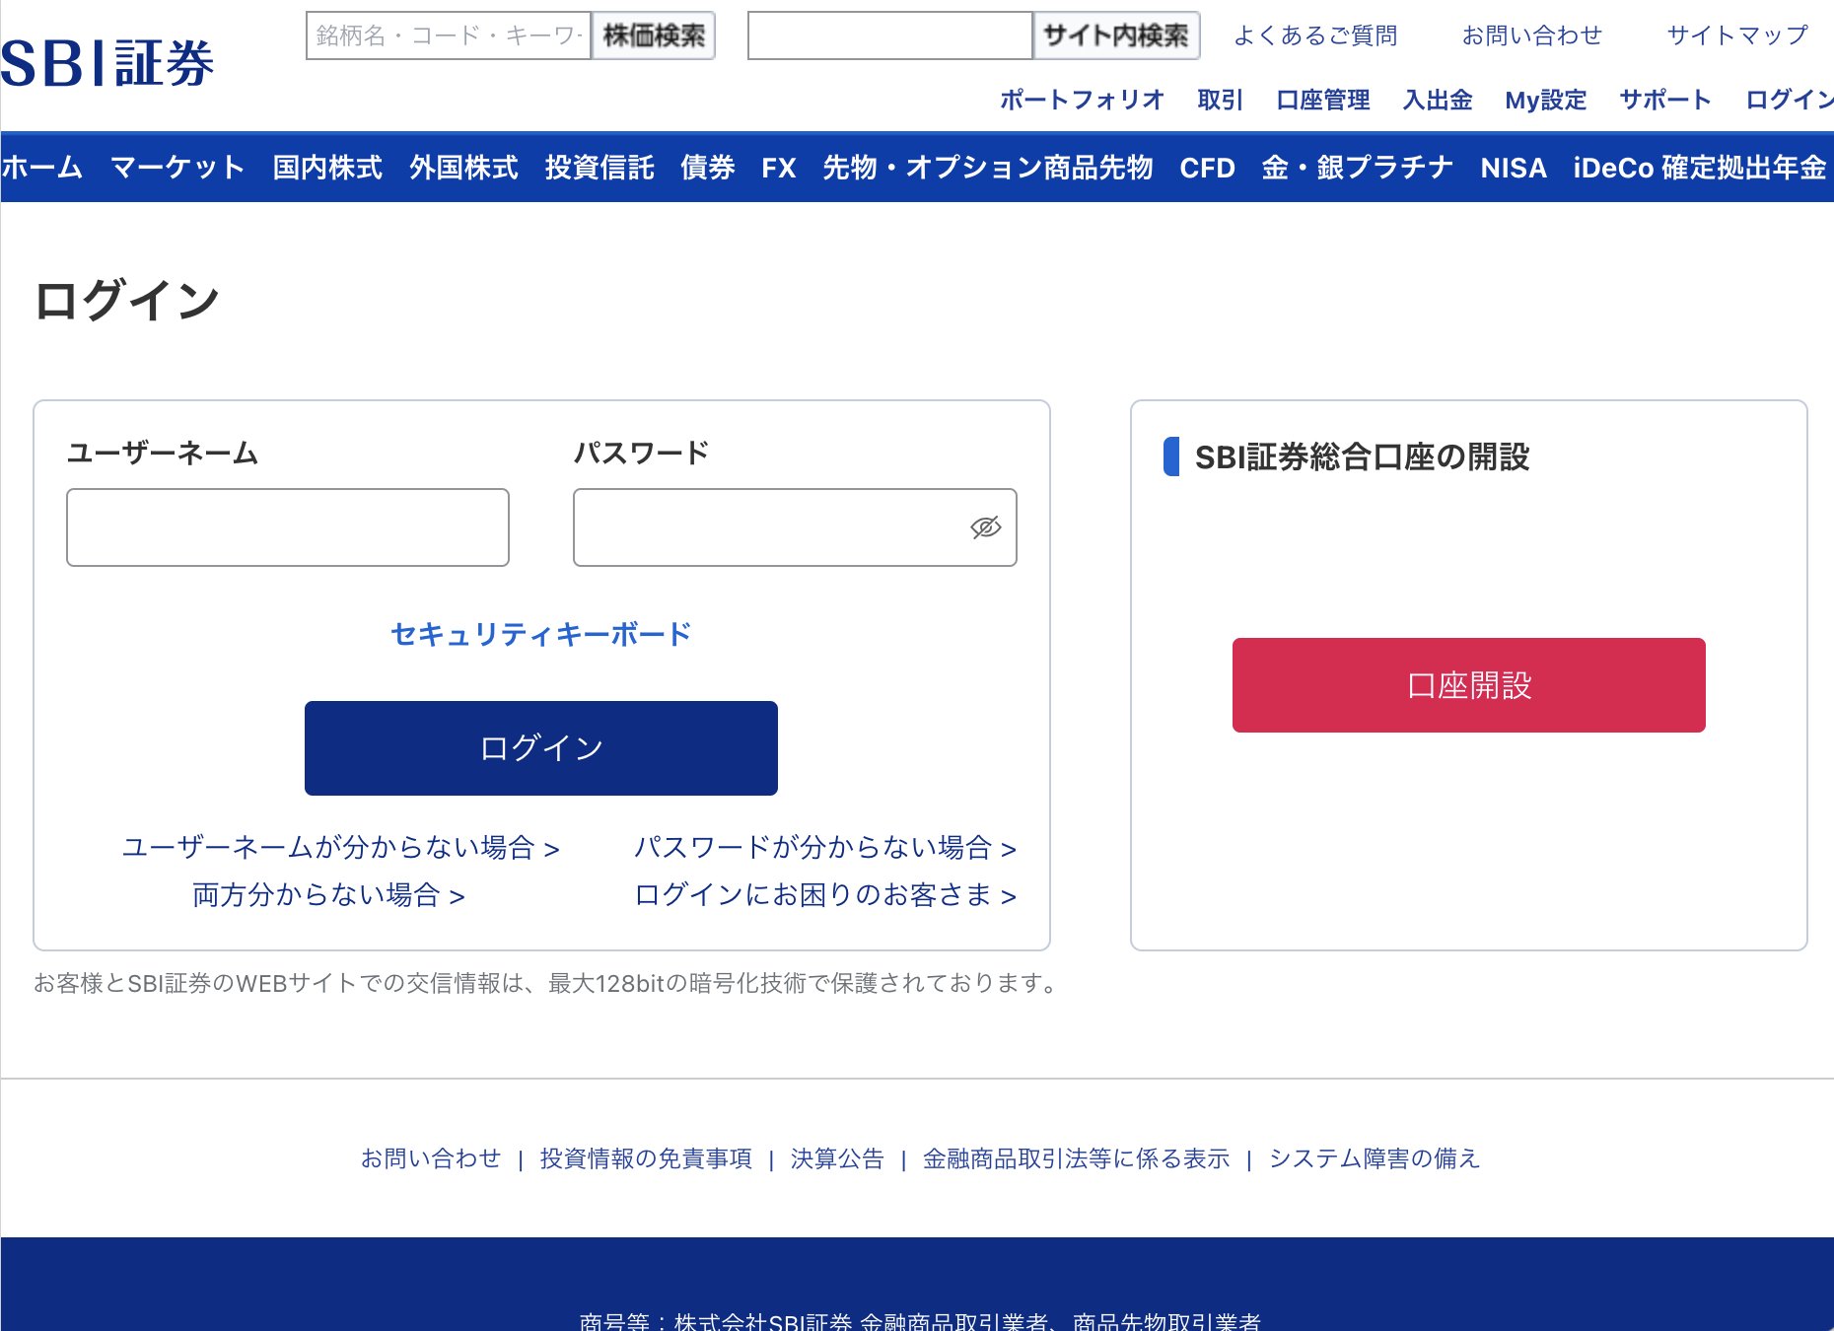The image size is (1834, 1331).
Task: Open ログインにお困りのお客さま link
Action: (825, 894)
